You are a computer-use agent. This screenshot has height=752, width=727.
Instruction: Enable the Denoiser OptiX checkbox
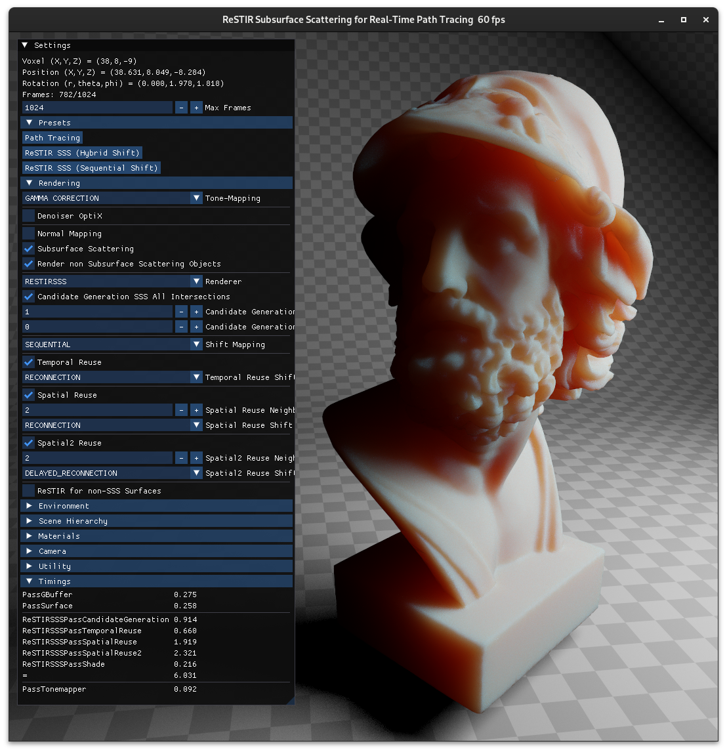coord(29,216)
